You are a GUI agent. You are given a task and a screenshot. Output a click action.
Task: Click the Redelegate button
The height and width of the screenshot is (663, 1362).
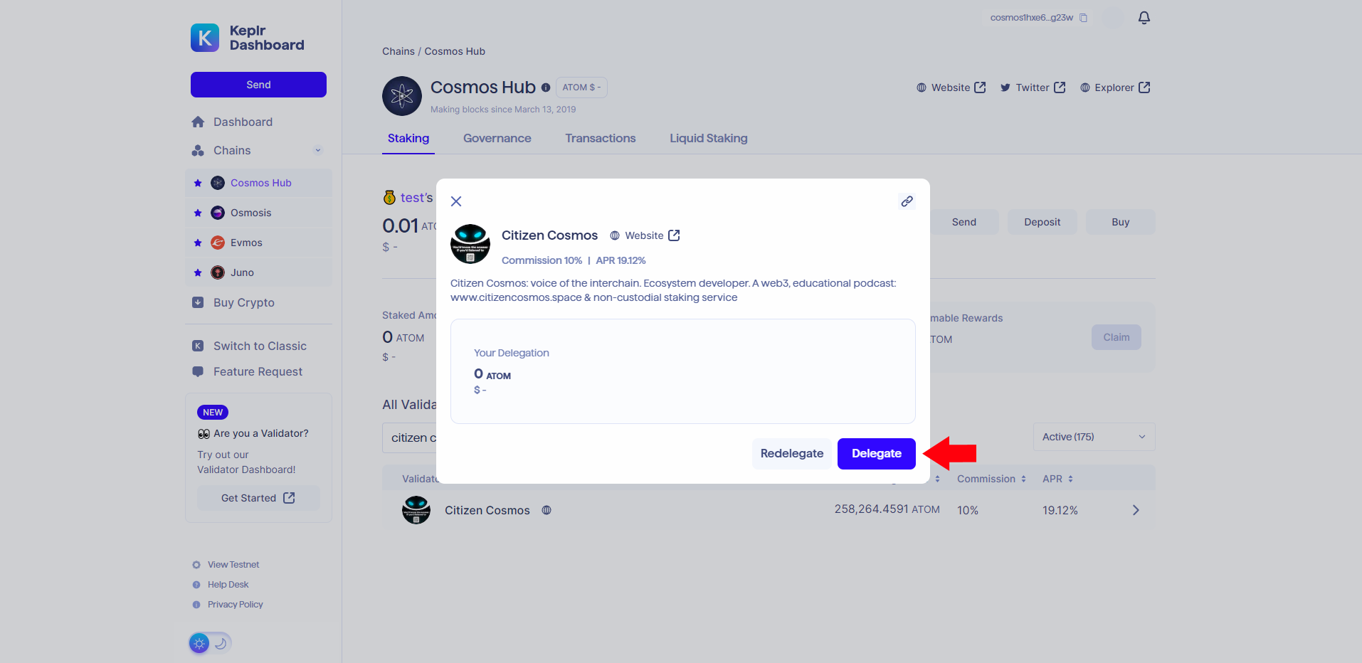pos(791,454)
